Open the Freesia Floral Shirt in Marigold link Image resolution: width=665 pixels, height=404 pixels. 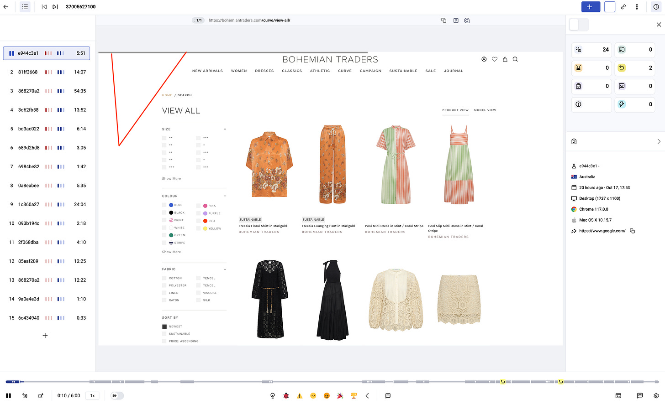[263, 226]
